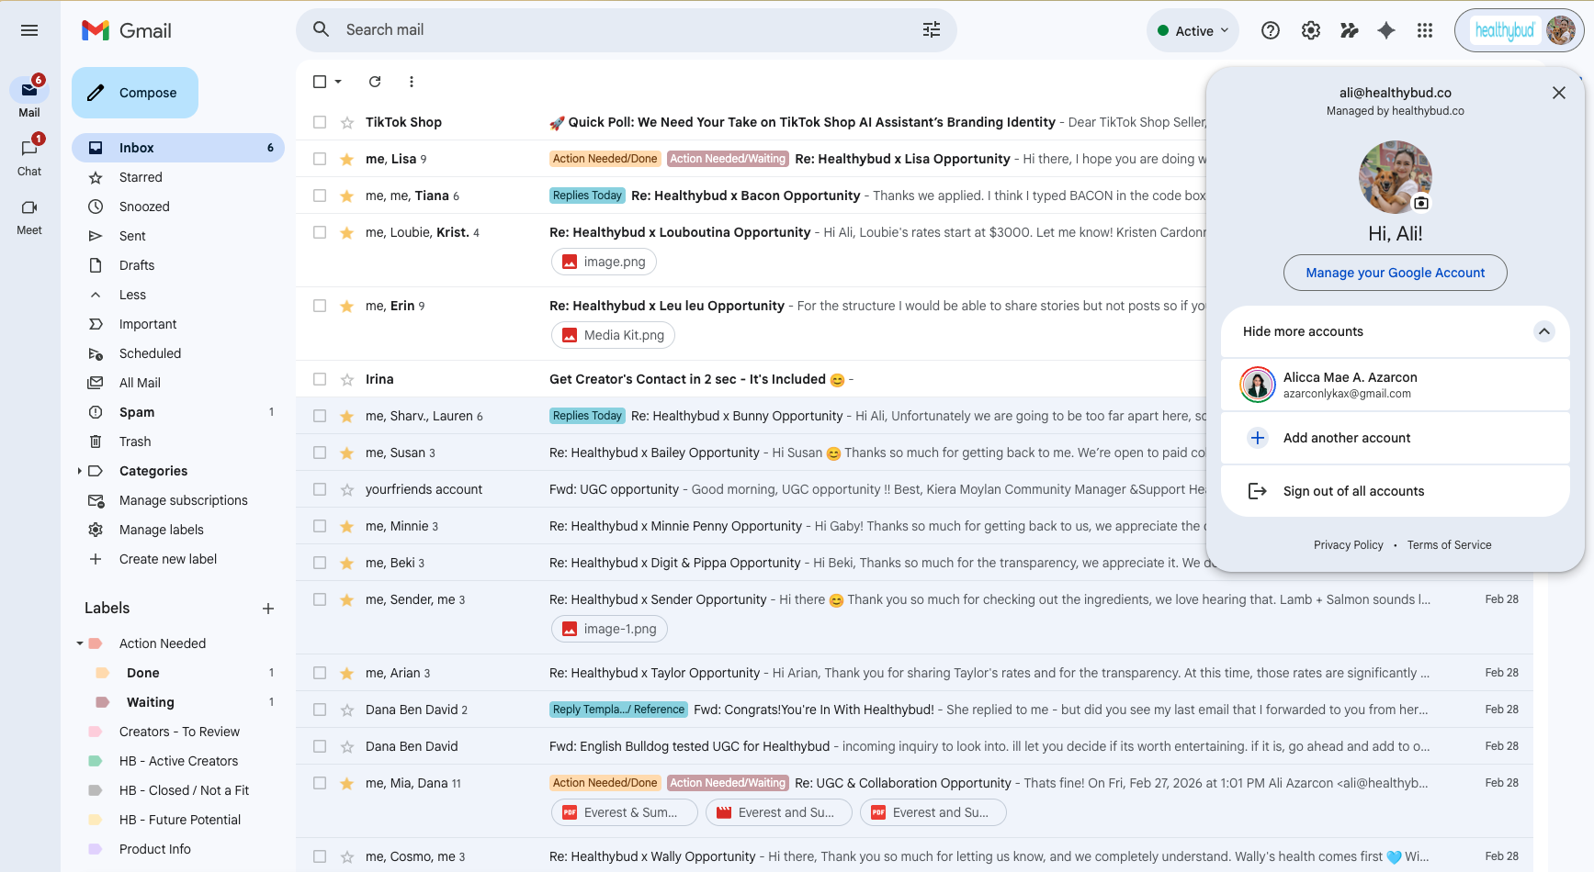Collapse the sidebar with Less
The image size is (1594, 872).
coord(132,295)
